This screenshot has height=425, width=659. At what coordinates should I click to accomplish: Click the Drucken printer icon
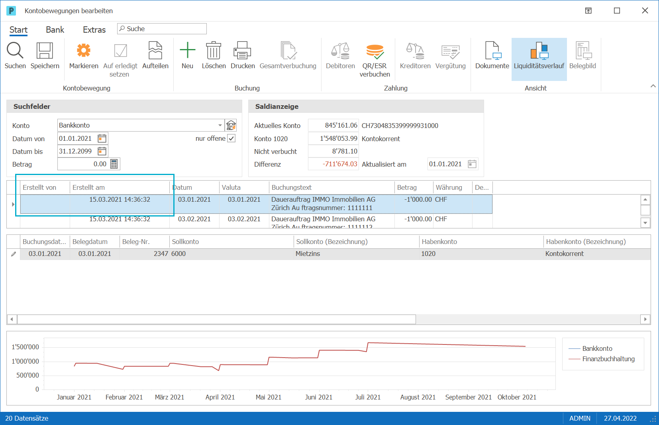point(242,51)
